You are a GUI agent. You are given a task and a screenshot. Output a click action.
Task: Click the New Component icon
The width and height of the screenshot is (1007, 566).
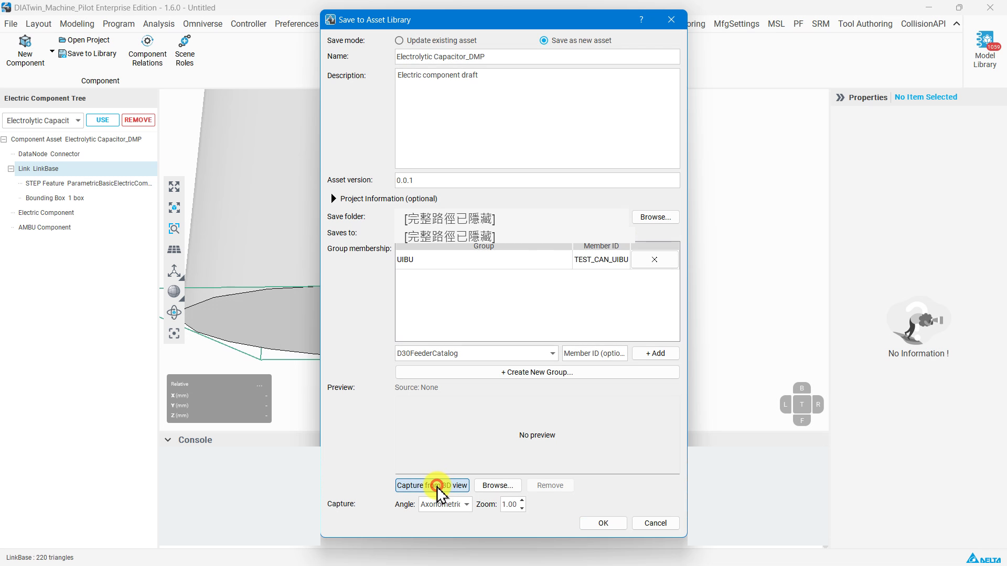click(25, 42)
